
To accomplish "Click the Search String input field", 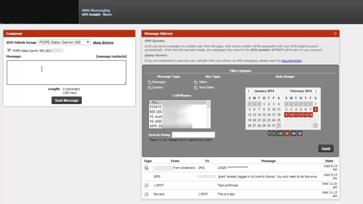I will 193,135.
